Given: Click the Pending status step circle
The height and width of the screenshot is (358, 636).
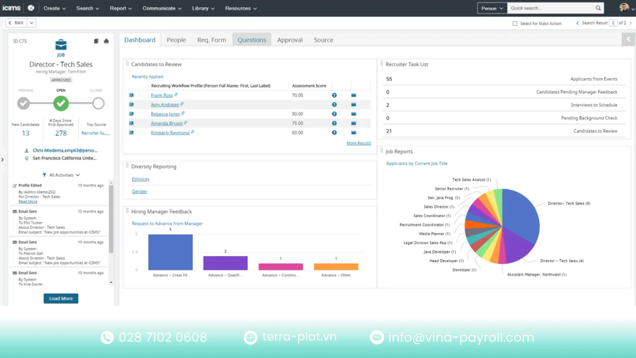Looking at the screenshot, I should click(23, 103).
